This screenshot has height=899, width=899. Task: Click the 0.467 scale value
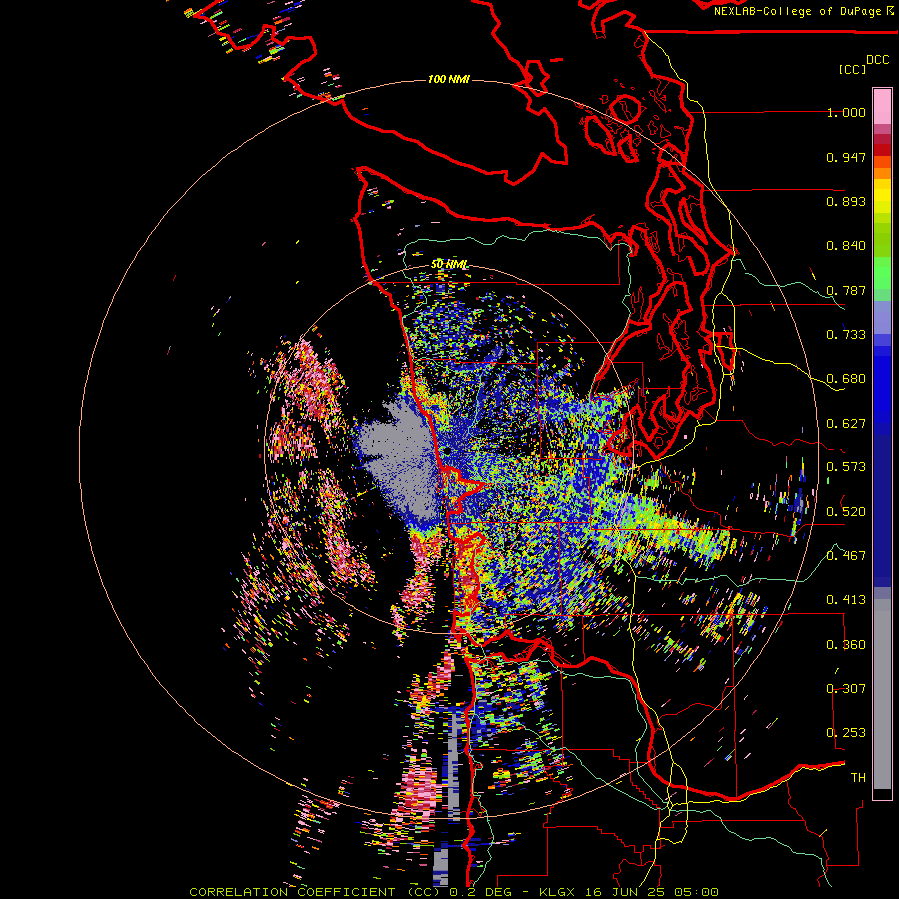click(x=846, y=556)
